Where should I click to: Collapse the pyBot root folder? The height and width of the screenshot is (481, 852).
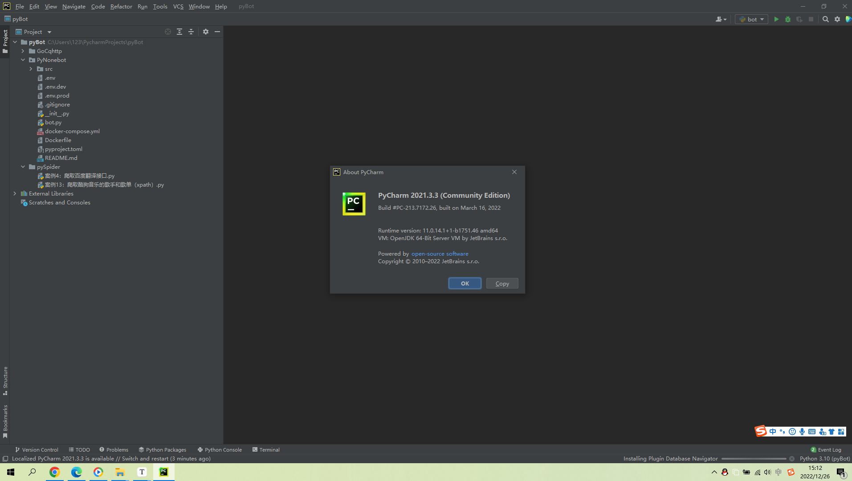tap(15, 42)
